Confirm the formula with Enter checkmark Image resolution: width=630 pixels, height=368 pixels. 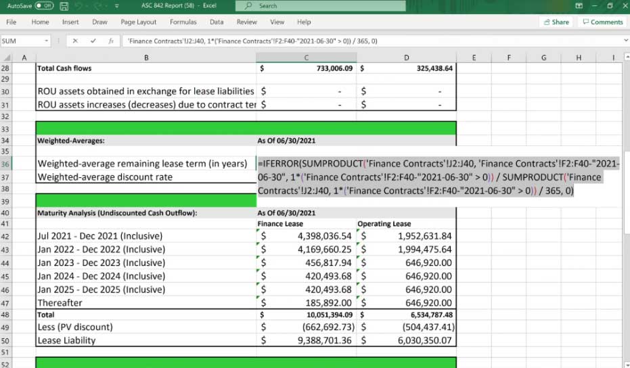tap(93, 41)
